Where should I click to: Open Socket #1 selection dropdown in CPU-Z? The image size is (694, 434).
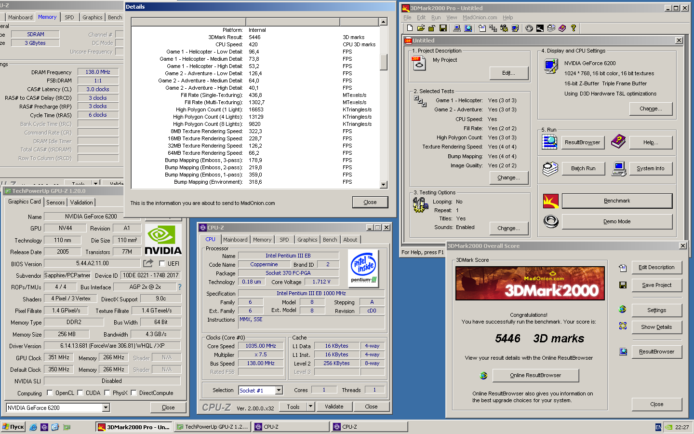[x=279, y=390]
